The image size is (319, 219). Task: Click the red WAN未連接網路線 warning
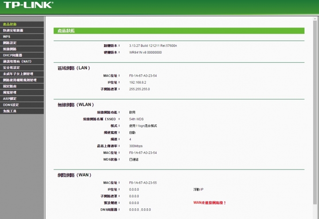click(210, 203)
